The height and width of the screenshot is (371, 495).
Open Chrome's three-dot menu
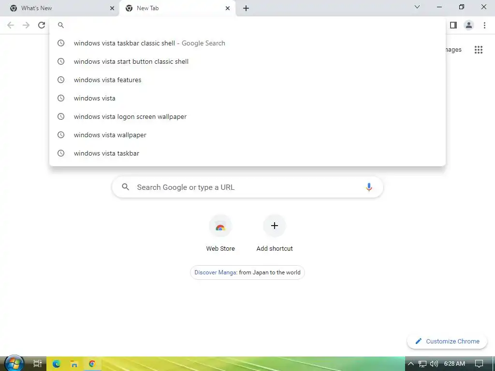click(484, 25)
